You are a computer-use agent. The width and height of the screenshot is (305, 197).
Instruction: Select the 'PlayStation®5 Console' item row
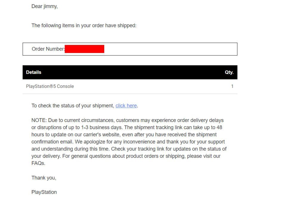pos(130,87)
